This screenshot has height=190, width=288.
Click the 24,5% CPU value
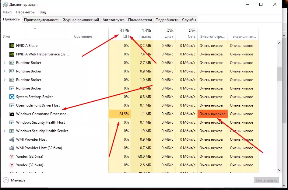pyautogui.click(x=124, y=114)
